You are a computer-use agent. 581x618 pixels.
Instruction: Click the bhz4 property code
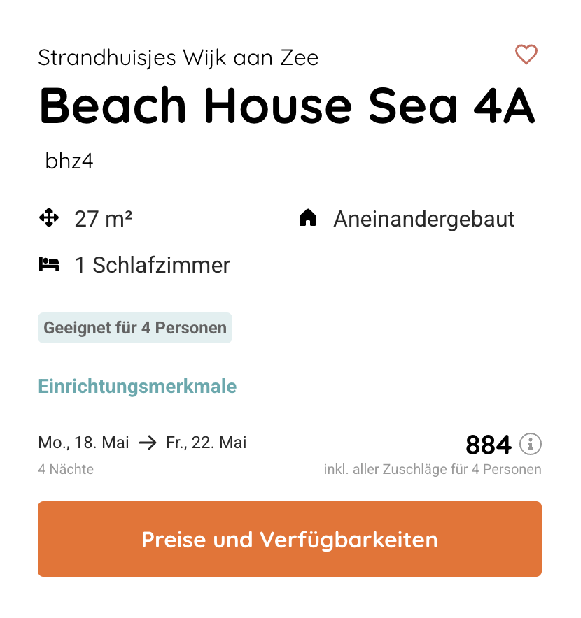pyautogui.click(x=69, y=160)
